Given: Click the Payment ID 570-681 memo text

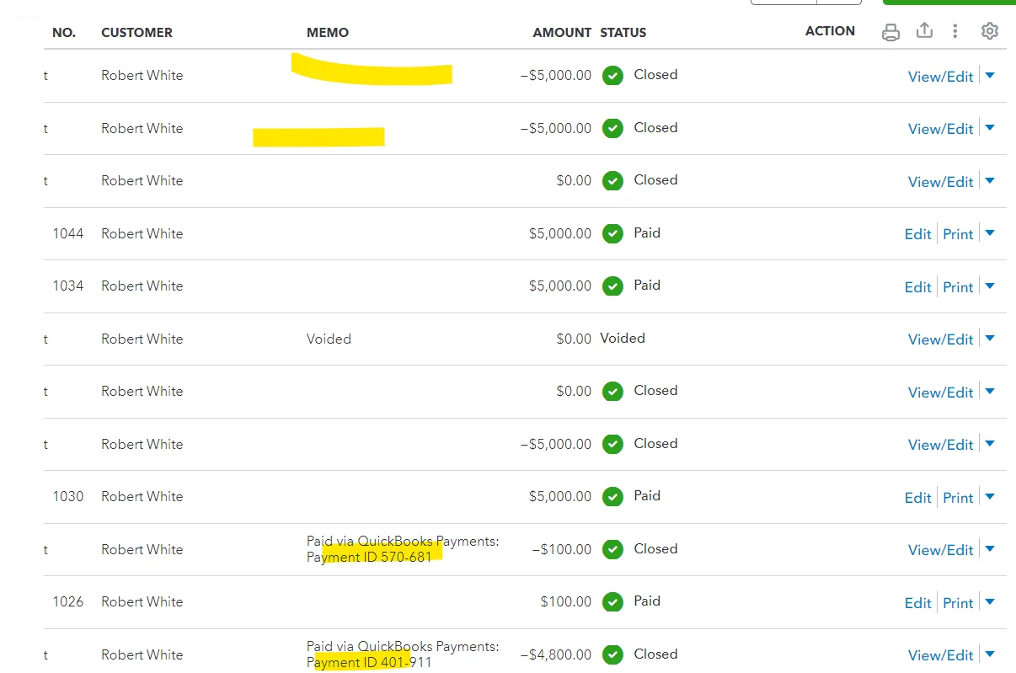Looking at the screenshot, I should tap(369, 557).
